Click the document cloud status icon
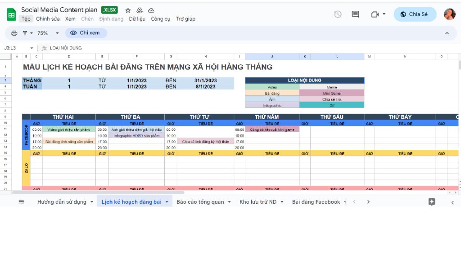The height and width of the screenshot is (259, 461). [x=150, y=10]
